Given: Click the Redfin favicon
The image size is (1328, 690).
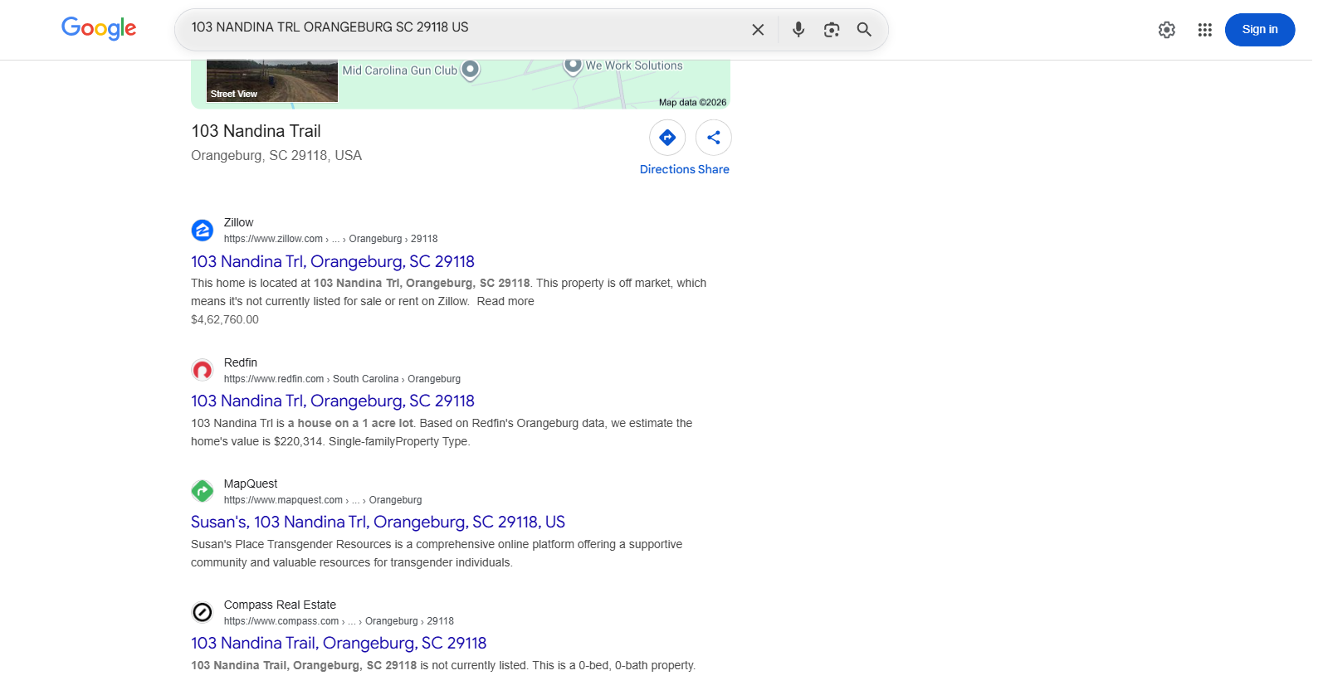Looking at the screenshot, I should [x=203, y=370].
